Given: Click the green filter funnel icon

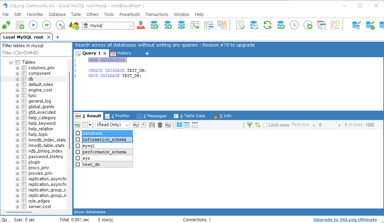Looking at the screenshot, I should pos(249,125).
